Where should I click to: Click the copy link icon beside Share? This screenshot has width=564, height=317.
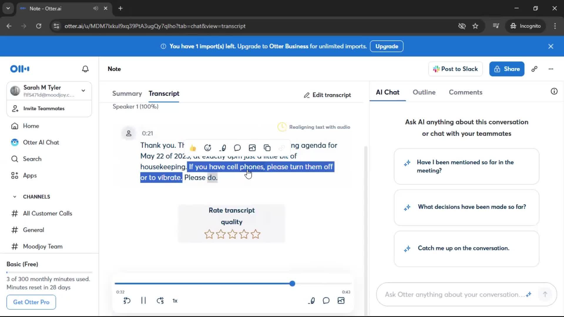534,69
